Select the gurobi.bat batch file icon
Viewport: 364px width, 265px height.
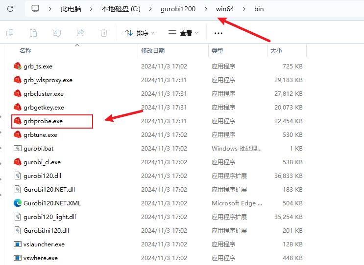(x=18, y=148)
